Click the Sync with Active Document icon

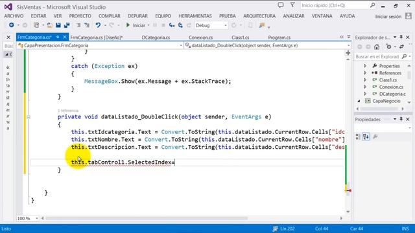401,47
